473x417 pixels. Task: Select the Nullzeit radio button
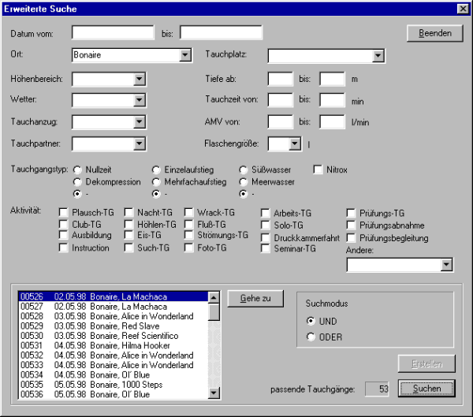(77, 169)
